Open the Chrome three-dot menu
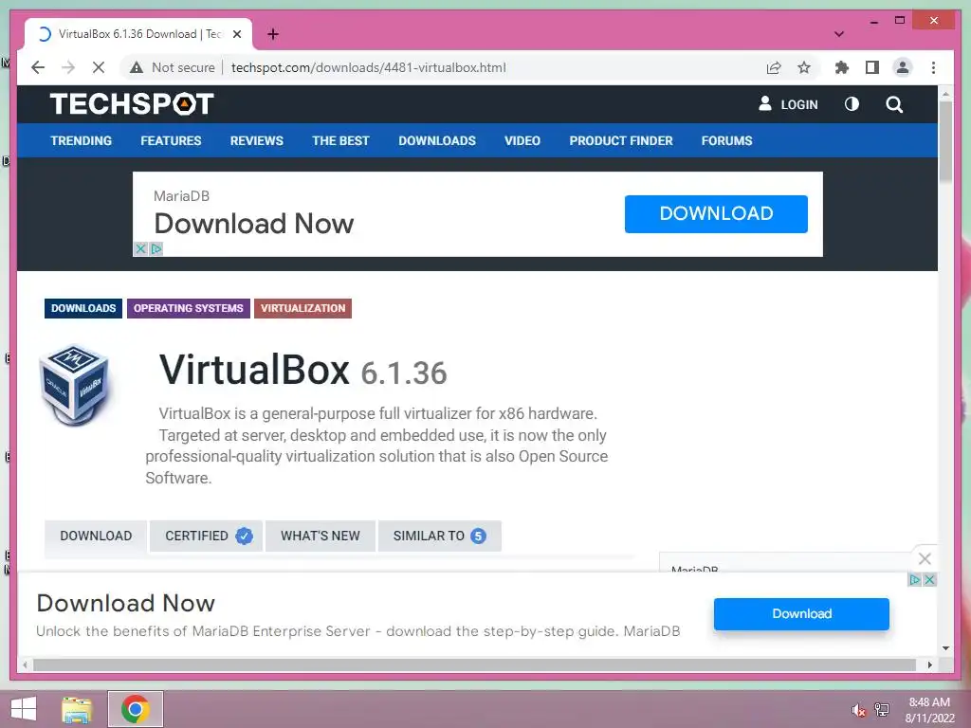The width and height of the screenshot is (971, 728). tap(933, 67)
